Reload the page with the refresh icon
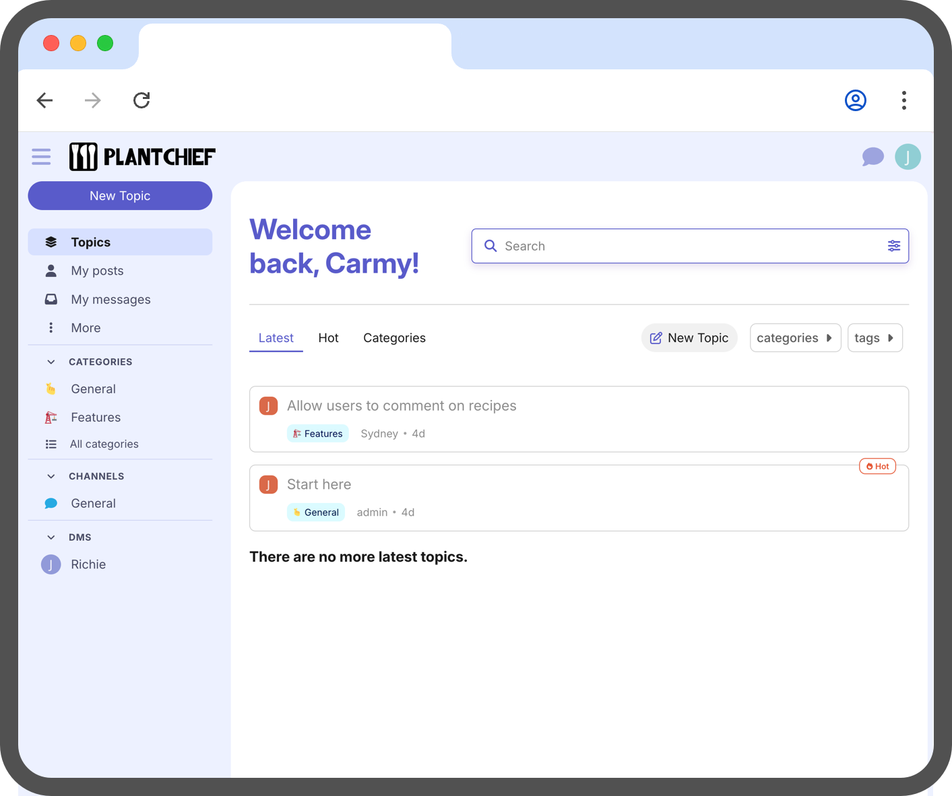 [141, 100]
